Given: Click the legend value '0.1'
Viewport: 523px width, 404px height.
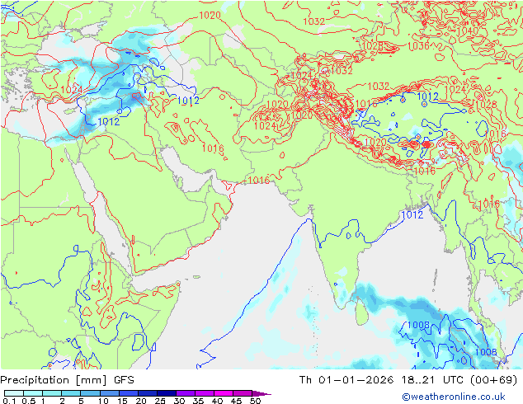Looking at the screenshot, I should coord(9,401).
